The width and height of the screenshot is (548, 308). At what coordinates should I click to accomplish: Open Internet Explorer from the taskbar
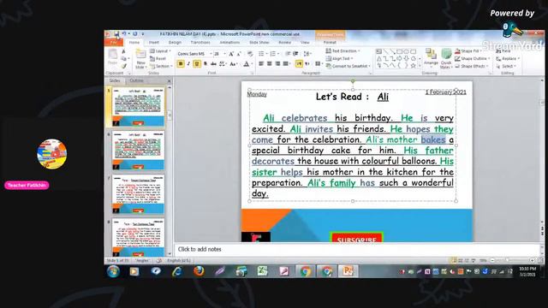177,271
